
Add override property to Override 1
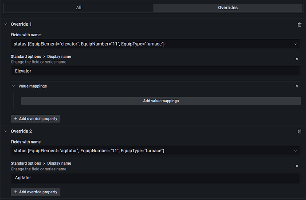(35, 118)
